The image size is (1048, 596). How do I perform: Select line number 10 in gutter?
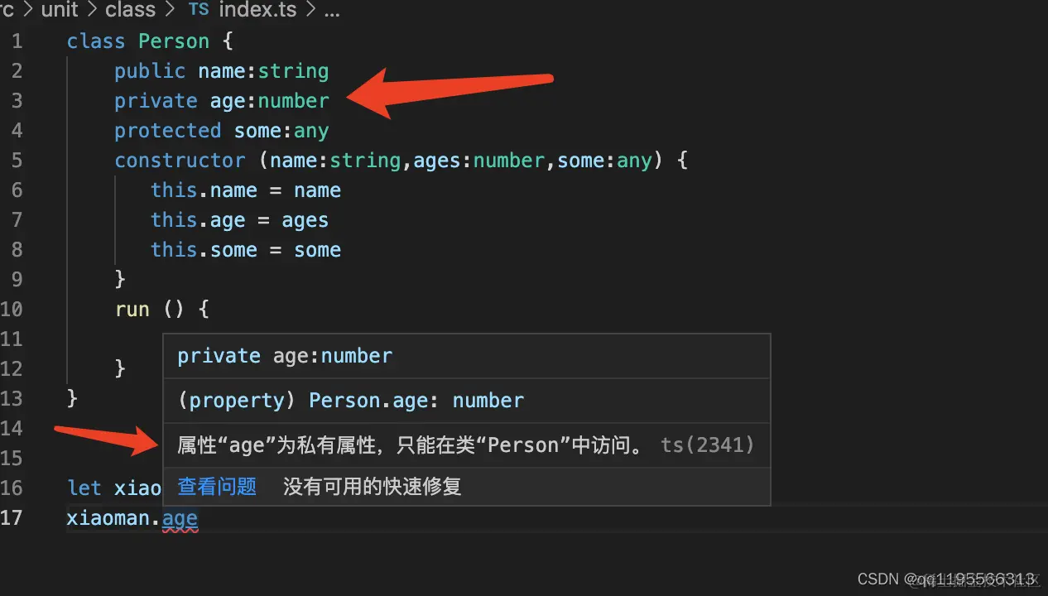point(12,310)
